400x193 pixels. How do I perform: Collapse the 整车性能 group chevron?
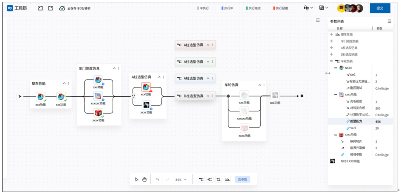[x=64, y=83]
